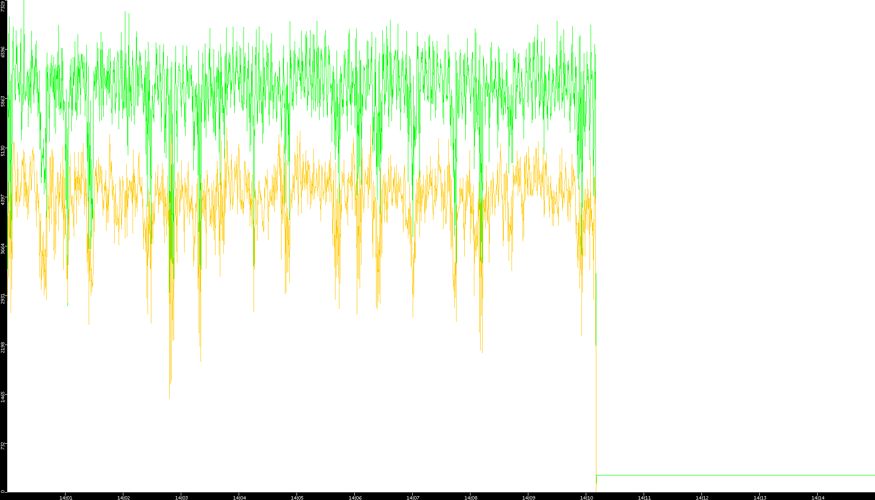Click the 2931 vertical axis label
Screen dimensions: 875x500
(x=3, y=298)
